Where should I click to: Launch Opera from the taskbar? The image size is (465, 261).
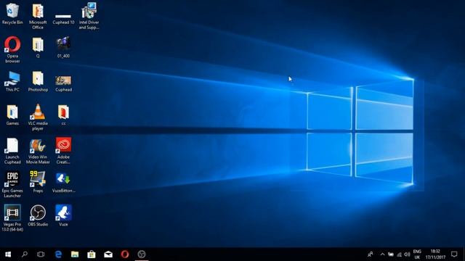pos(125,254)
